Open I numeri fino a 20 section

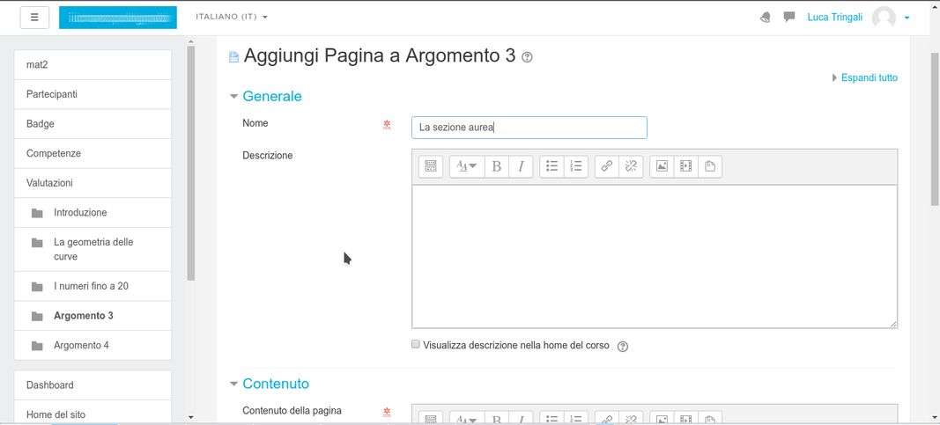pos(91,286)
